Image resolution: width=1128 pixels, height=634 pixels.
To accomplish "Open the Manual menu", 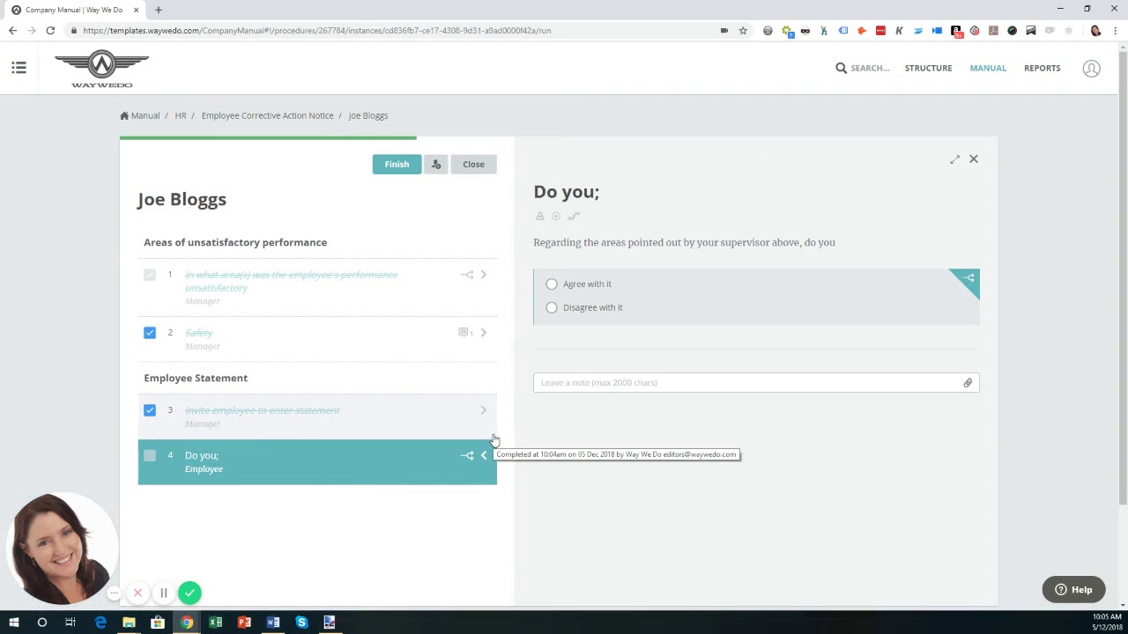I will [x=988, y=68].
